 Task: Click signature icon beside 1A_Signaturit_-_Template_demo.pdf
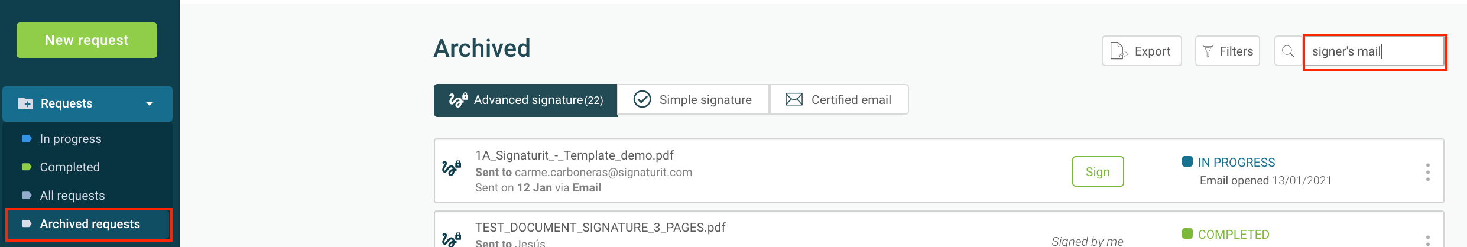452,168
